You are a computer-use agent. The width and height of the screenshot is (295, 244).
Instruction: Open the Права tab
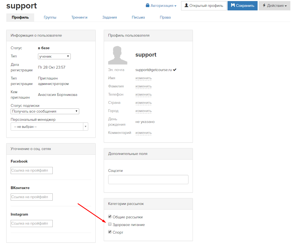(x=165, y=17)
